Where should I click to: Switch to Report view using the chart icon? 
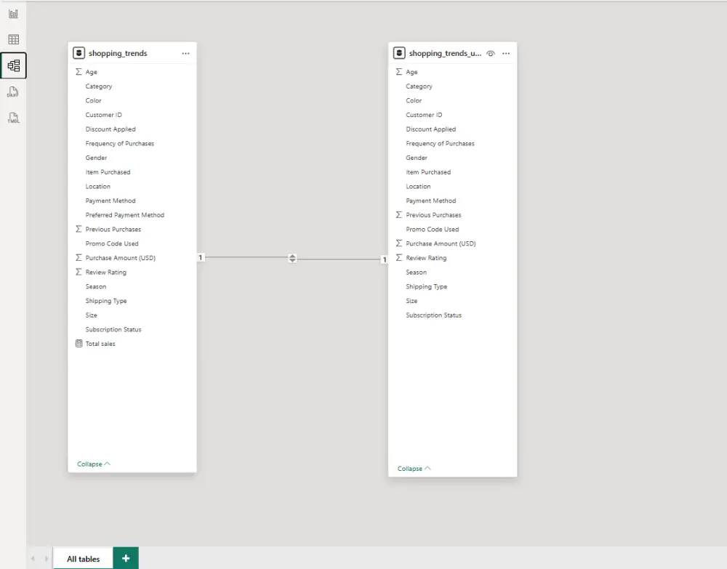(x=12, y=12)
